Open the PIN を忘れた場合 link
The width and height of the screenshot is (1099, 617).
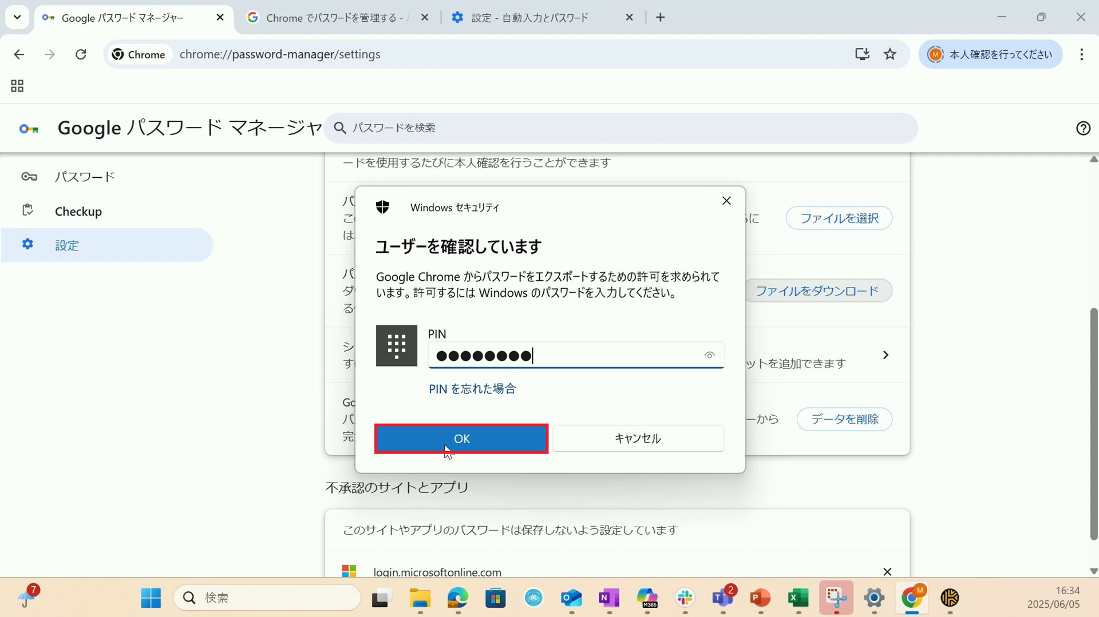[472, 389]
